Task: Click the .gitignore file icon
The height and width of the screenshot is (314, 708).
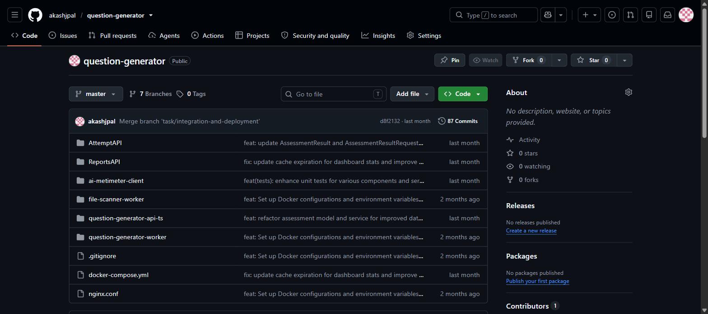Action: click(x=80, y=256)
